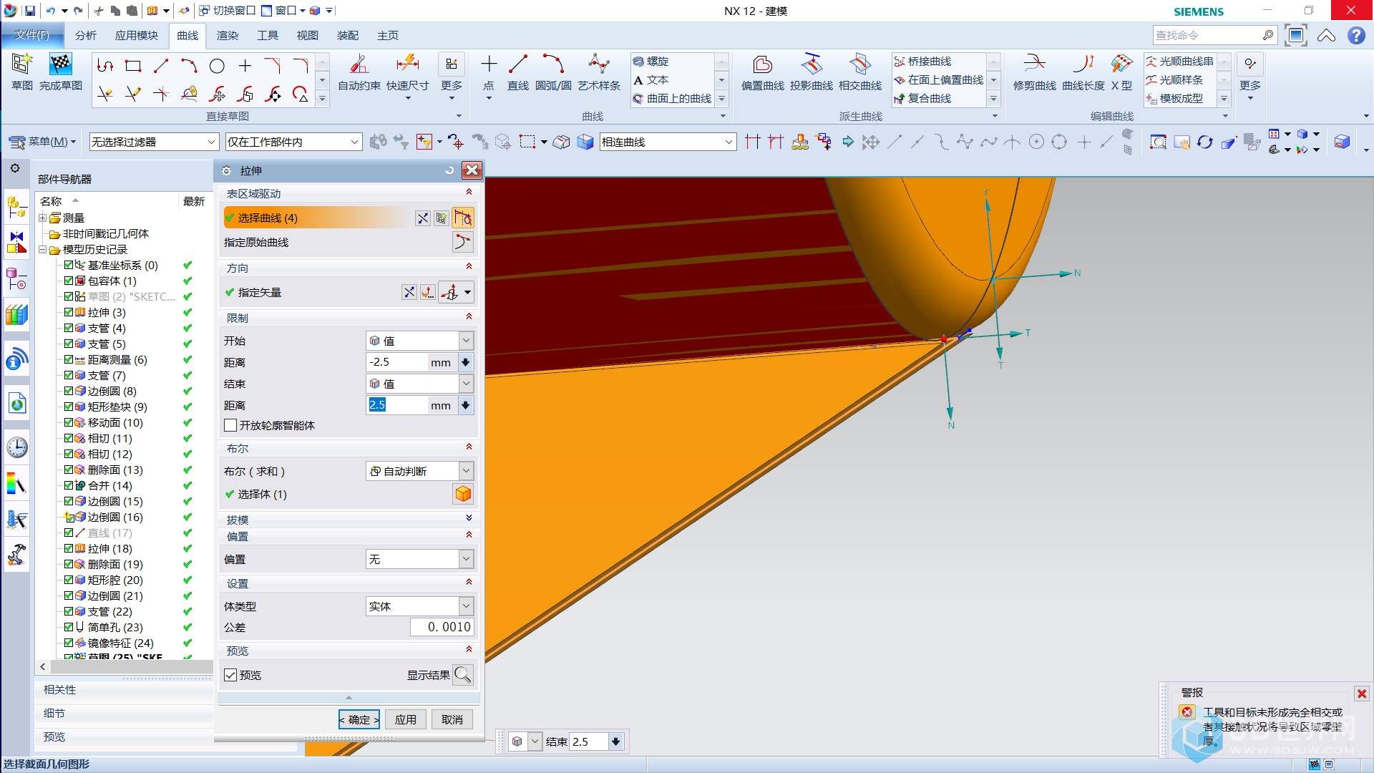Open the Menu (菜单(M)) button
This screenshot has height=773, width=1374.
pyautogui.click(x=42, y=142)
